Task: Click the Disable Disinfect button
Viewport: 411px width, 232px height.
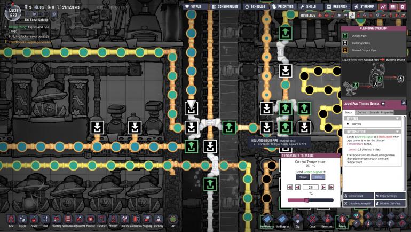Action: point(390,203)
